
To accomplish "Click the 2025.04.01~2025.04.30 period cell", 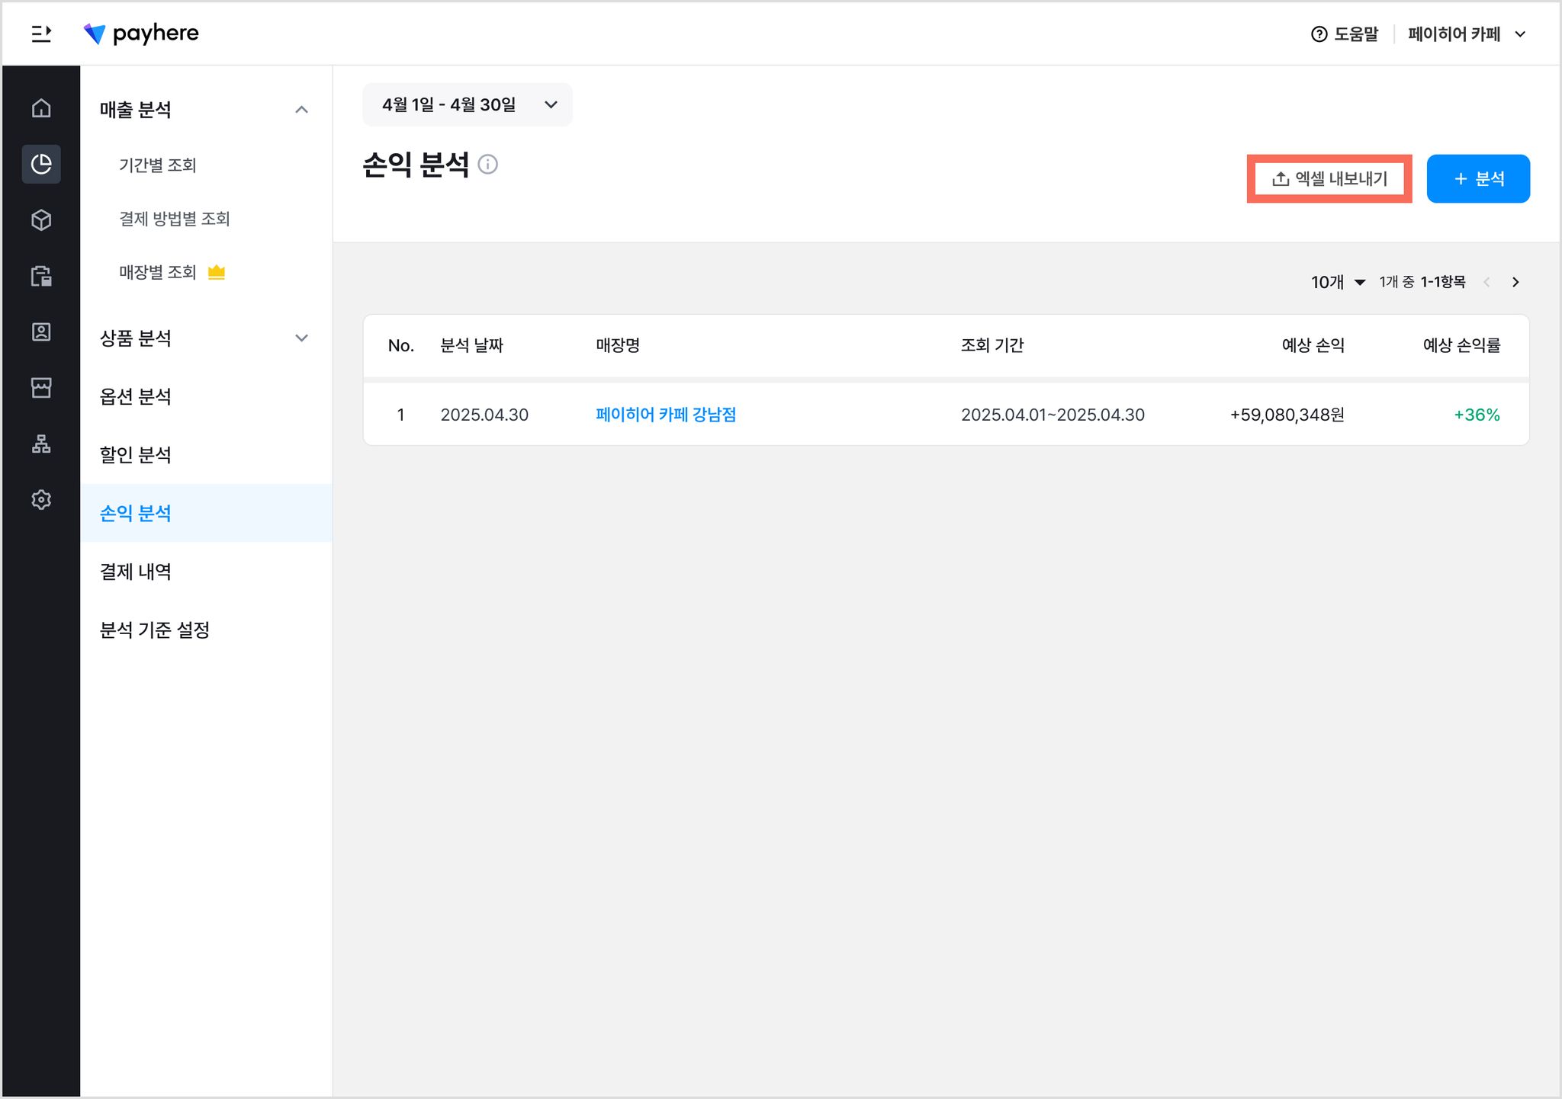I will pyautogui.click(x=1053, y=415).
